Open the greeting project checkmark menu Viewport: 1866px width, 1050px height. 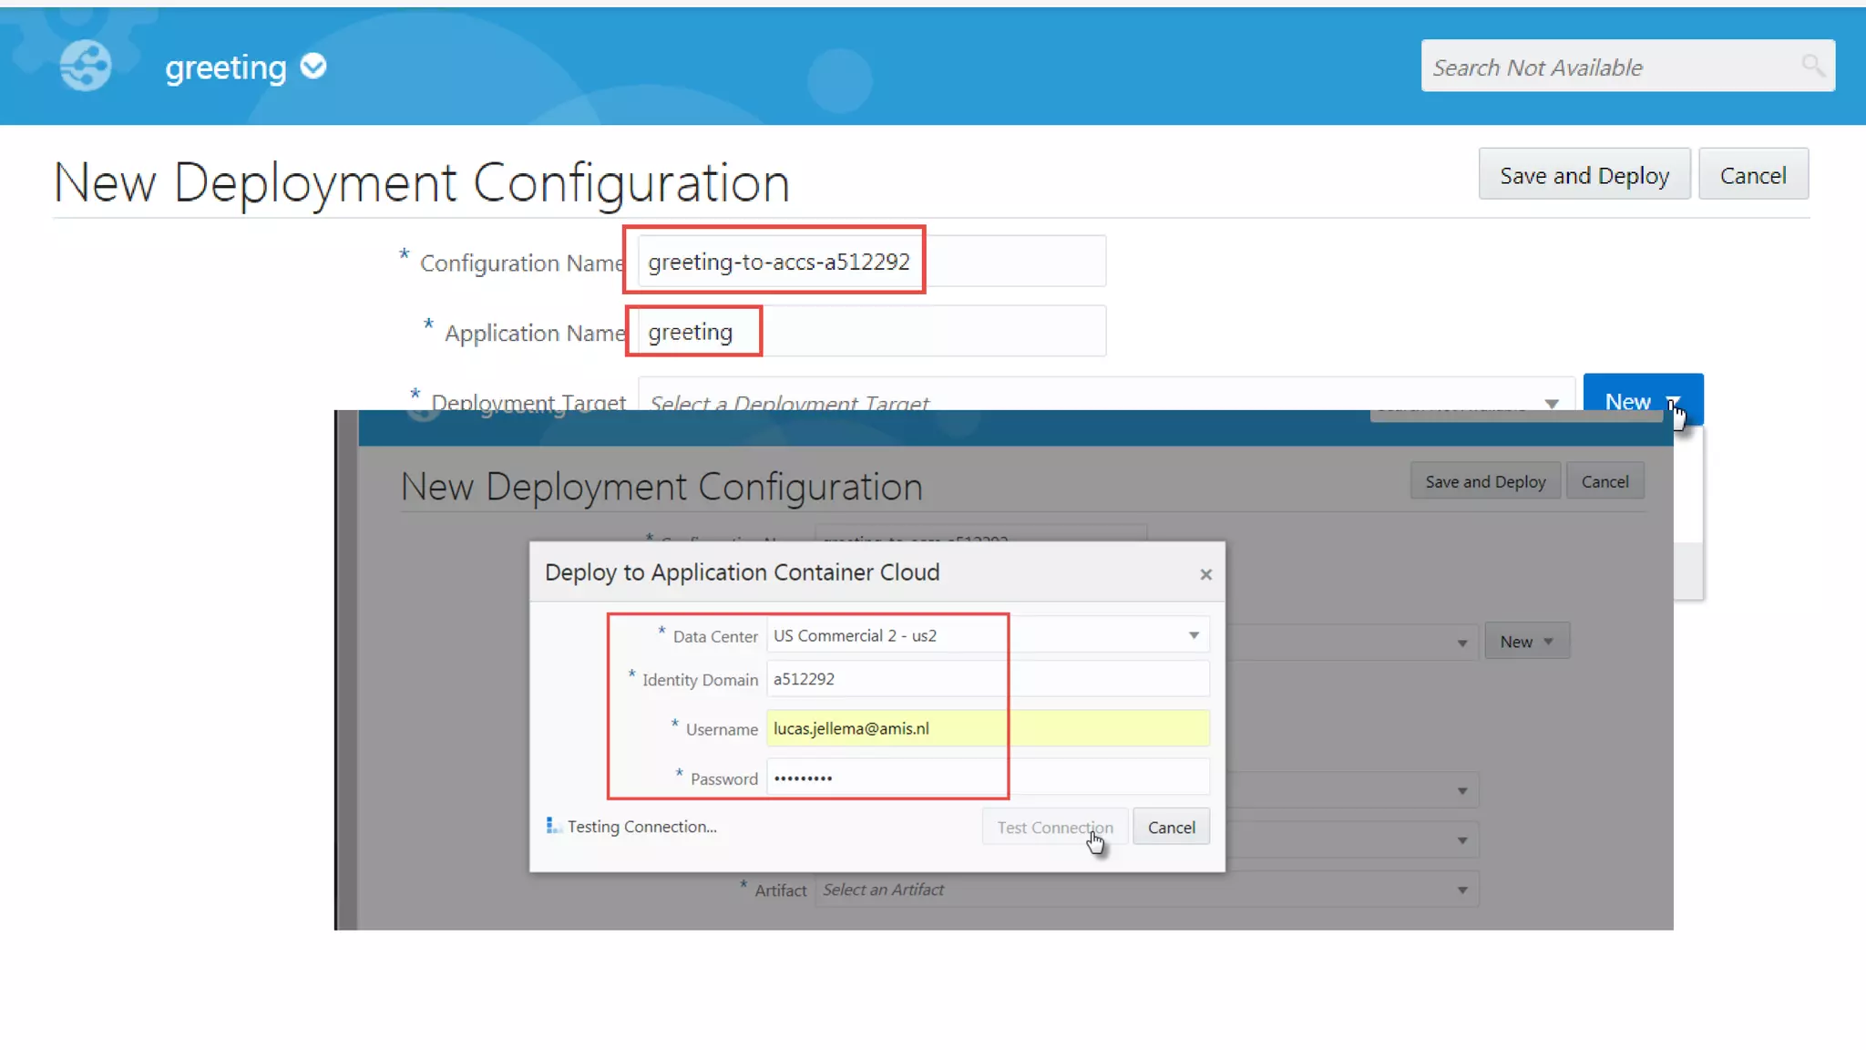point(313,67)
